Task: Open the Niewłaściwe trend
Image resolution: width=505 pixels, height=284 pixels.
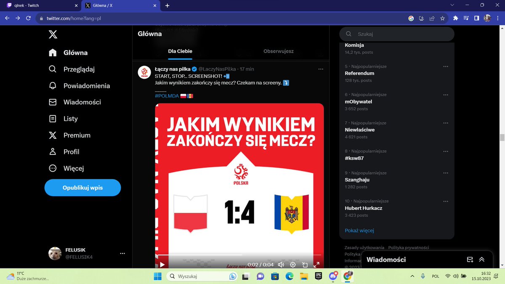Action: pos(360,130)
